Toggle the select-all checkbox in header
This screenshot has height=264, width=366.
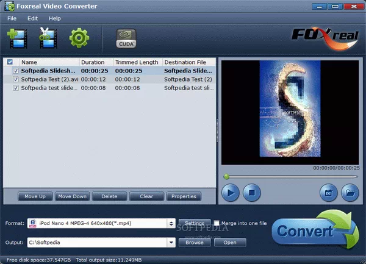[x=10, y=62]
